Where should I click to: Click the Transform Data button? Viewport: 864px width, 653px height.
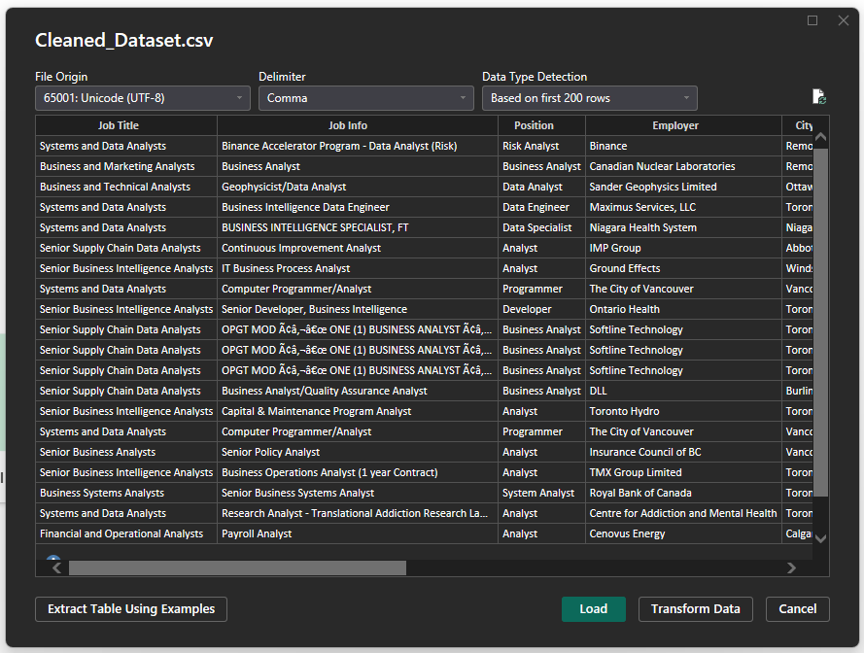696,609
